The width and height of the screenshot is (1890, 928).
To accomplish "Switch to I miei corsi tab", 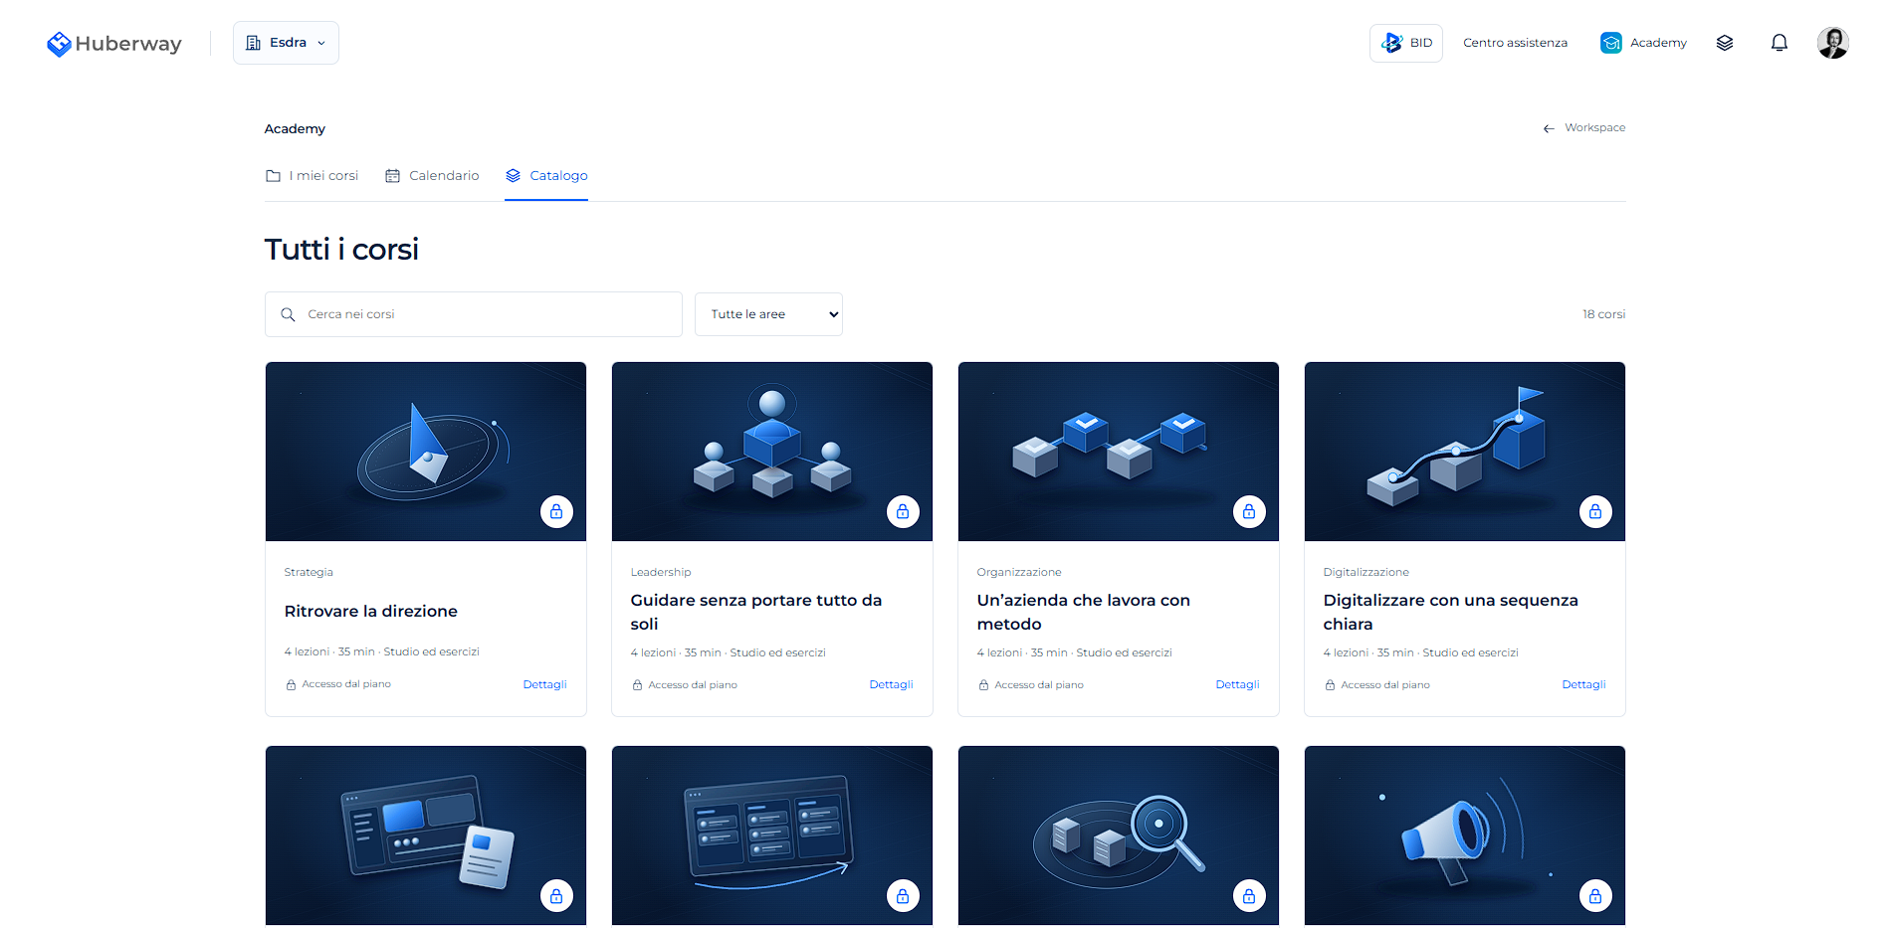I will coord(312,175).
